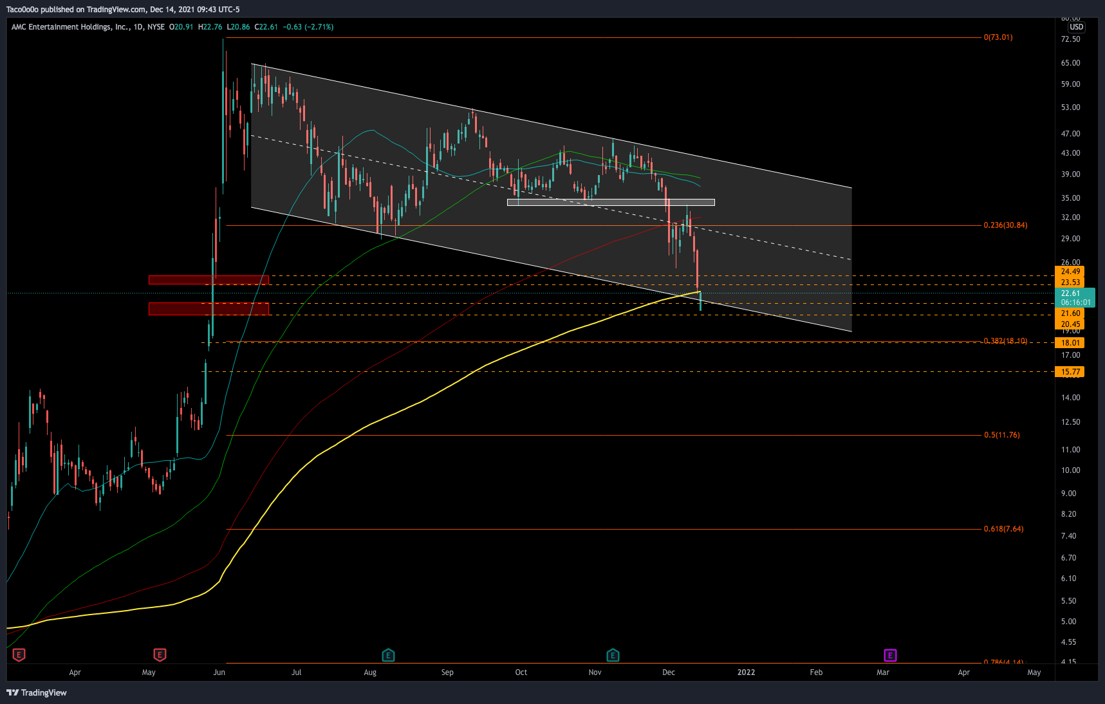
Task: Click the 72.50 price axis value
Action: pyautogui.click(x=1070, y=39)
